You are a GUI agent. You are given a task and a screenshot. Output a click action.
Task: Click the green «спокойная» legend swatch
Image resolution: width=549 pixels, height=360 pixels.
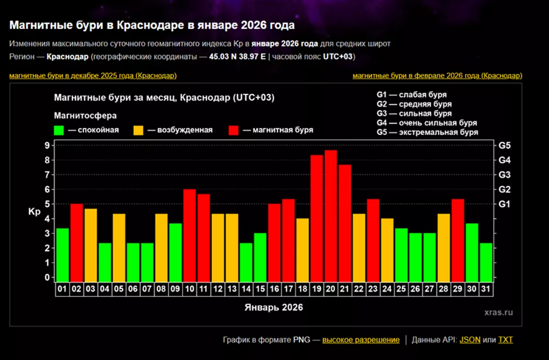58,129
